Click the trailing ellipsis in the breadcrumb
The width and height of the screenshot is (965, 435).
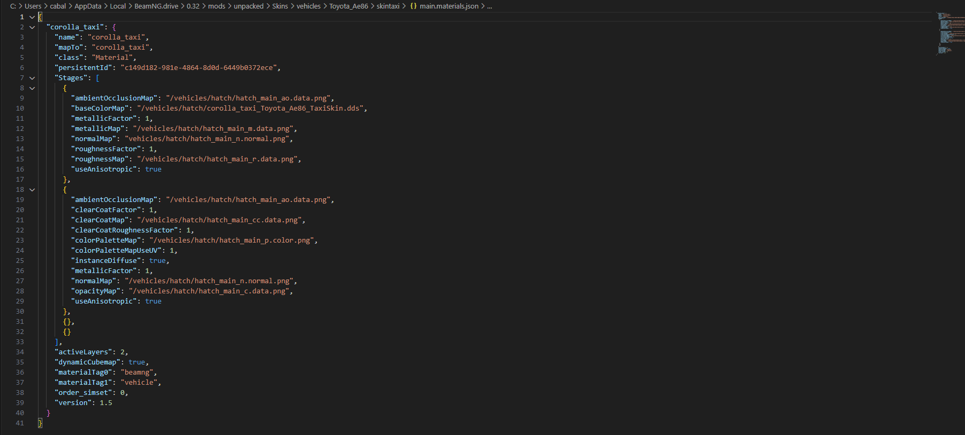point(489,6)
